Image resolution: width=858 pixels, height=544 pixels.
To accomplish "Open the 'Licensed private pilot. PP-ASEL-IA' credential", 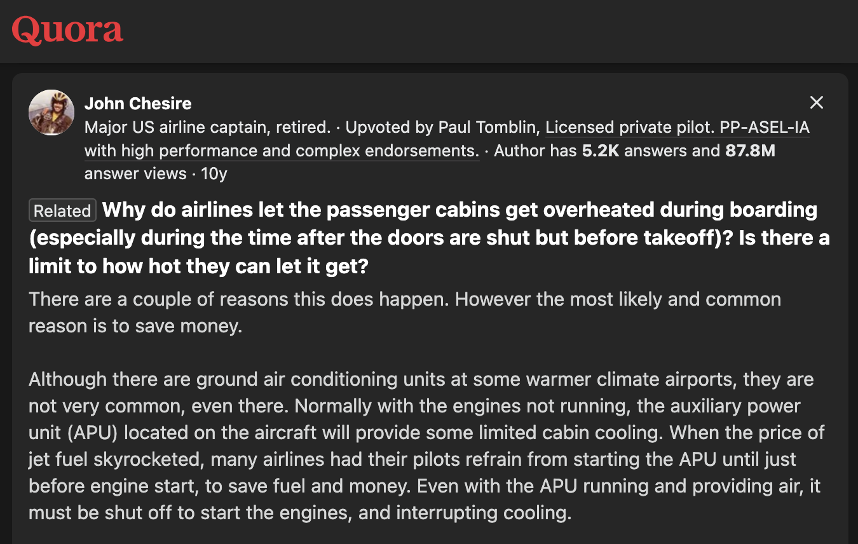I will tap(678, 127).
